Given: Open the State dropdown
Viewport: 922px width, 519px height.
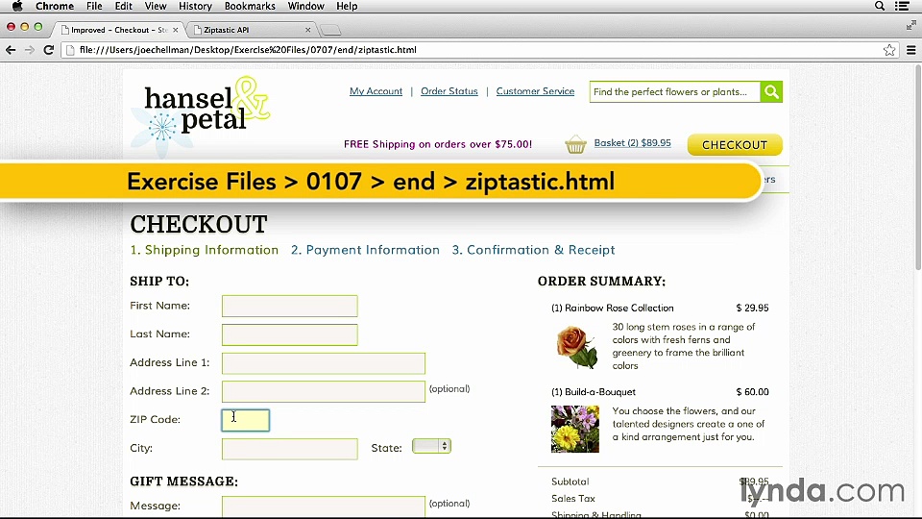Looking at the screenshot, I should pos(431,446).
